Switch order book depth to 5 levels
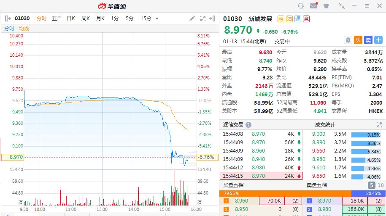This screenshot has width=386, height=216. (371, 185)
